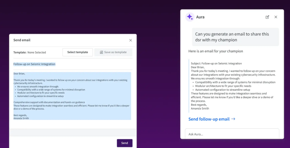
Task: Click the Select template button
Action: click(78, 52)
